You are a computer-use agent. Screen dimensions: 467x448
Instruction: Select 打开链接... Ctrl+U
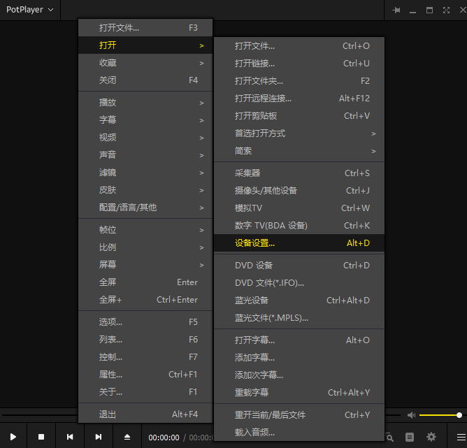click(299, 64)
